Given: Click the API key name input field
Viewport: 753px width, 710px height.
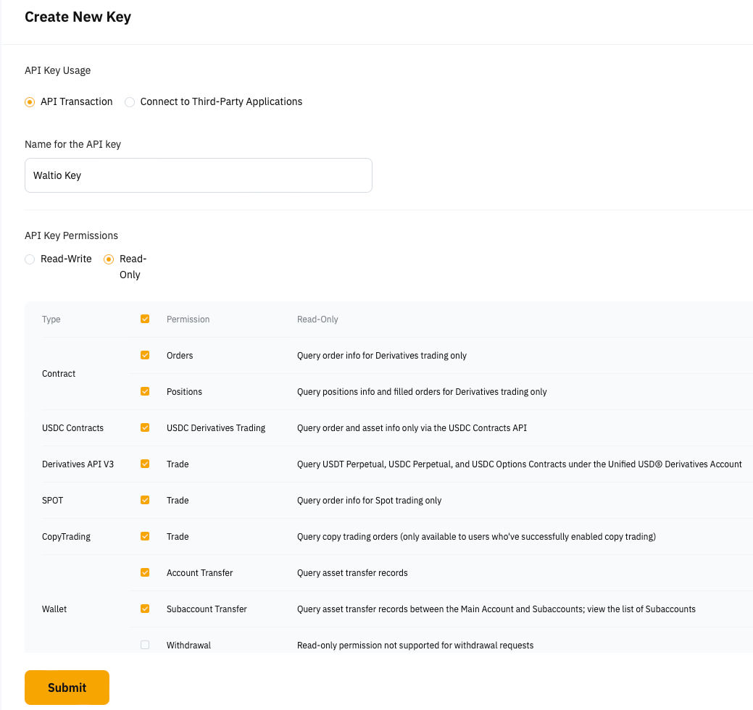Looking at the screenshot, I should pyautogui.click(x=198, y=175).
